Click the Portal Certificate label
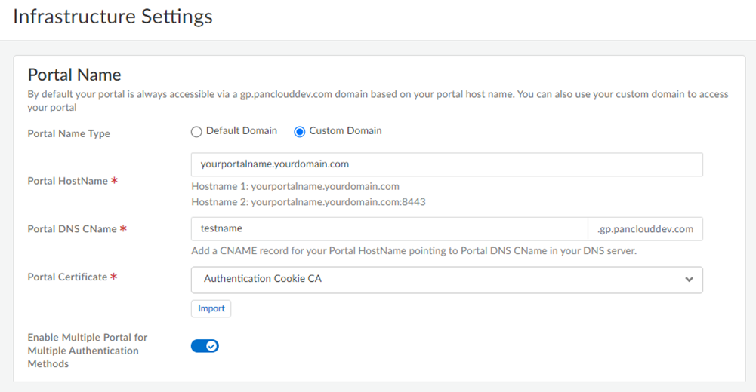The image size is (756, 392). (67, 277)
